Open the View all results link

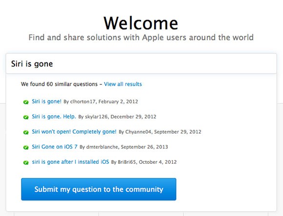(123, 84)
